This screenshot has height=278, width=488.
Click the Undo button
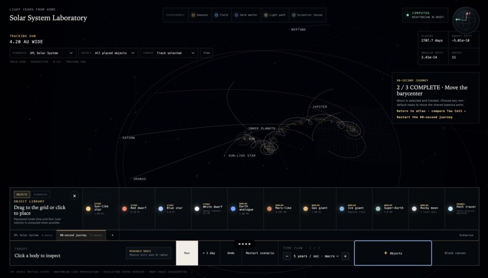point(231,253)
